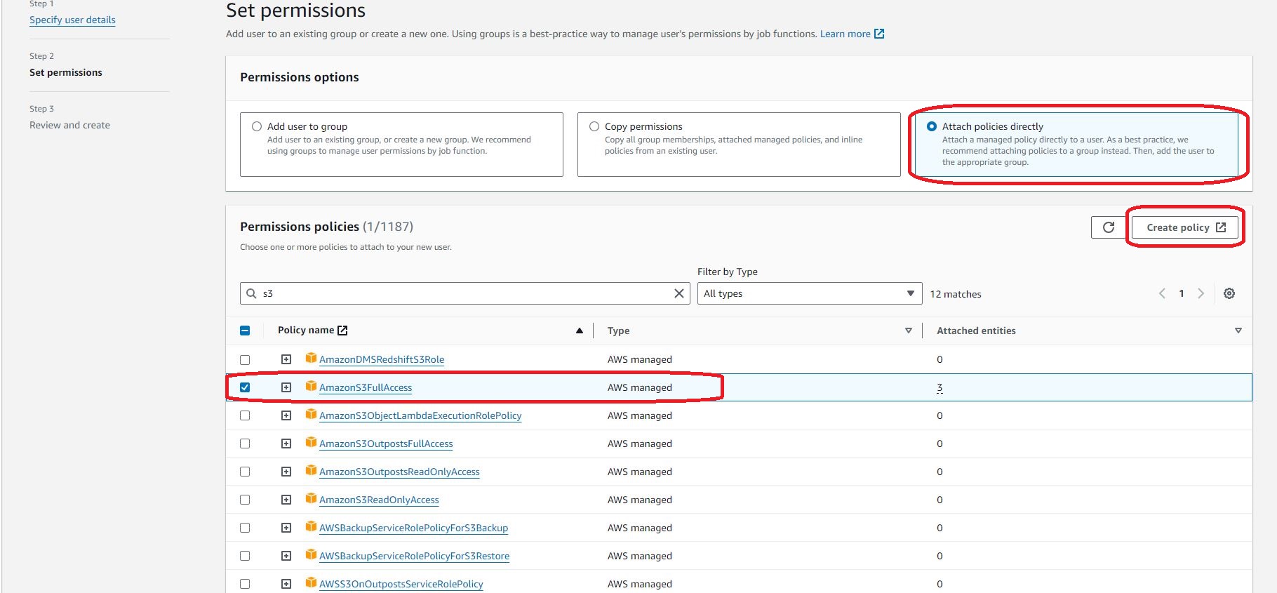The height and width of the screenshot is (593, 1277).
Task: Check the AWSBackupServiceRolePolicyForS3Restore checkbox
Action: [245, 556]
